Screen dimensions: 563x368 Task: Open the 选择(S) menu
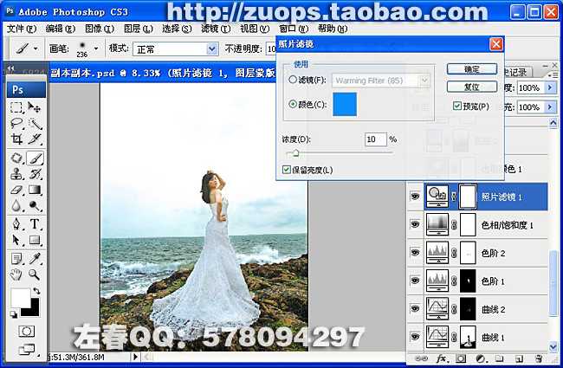pos(177,29)
